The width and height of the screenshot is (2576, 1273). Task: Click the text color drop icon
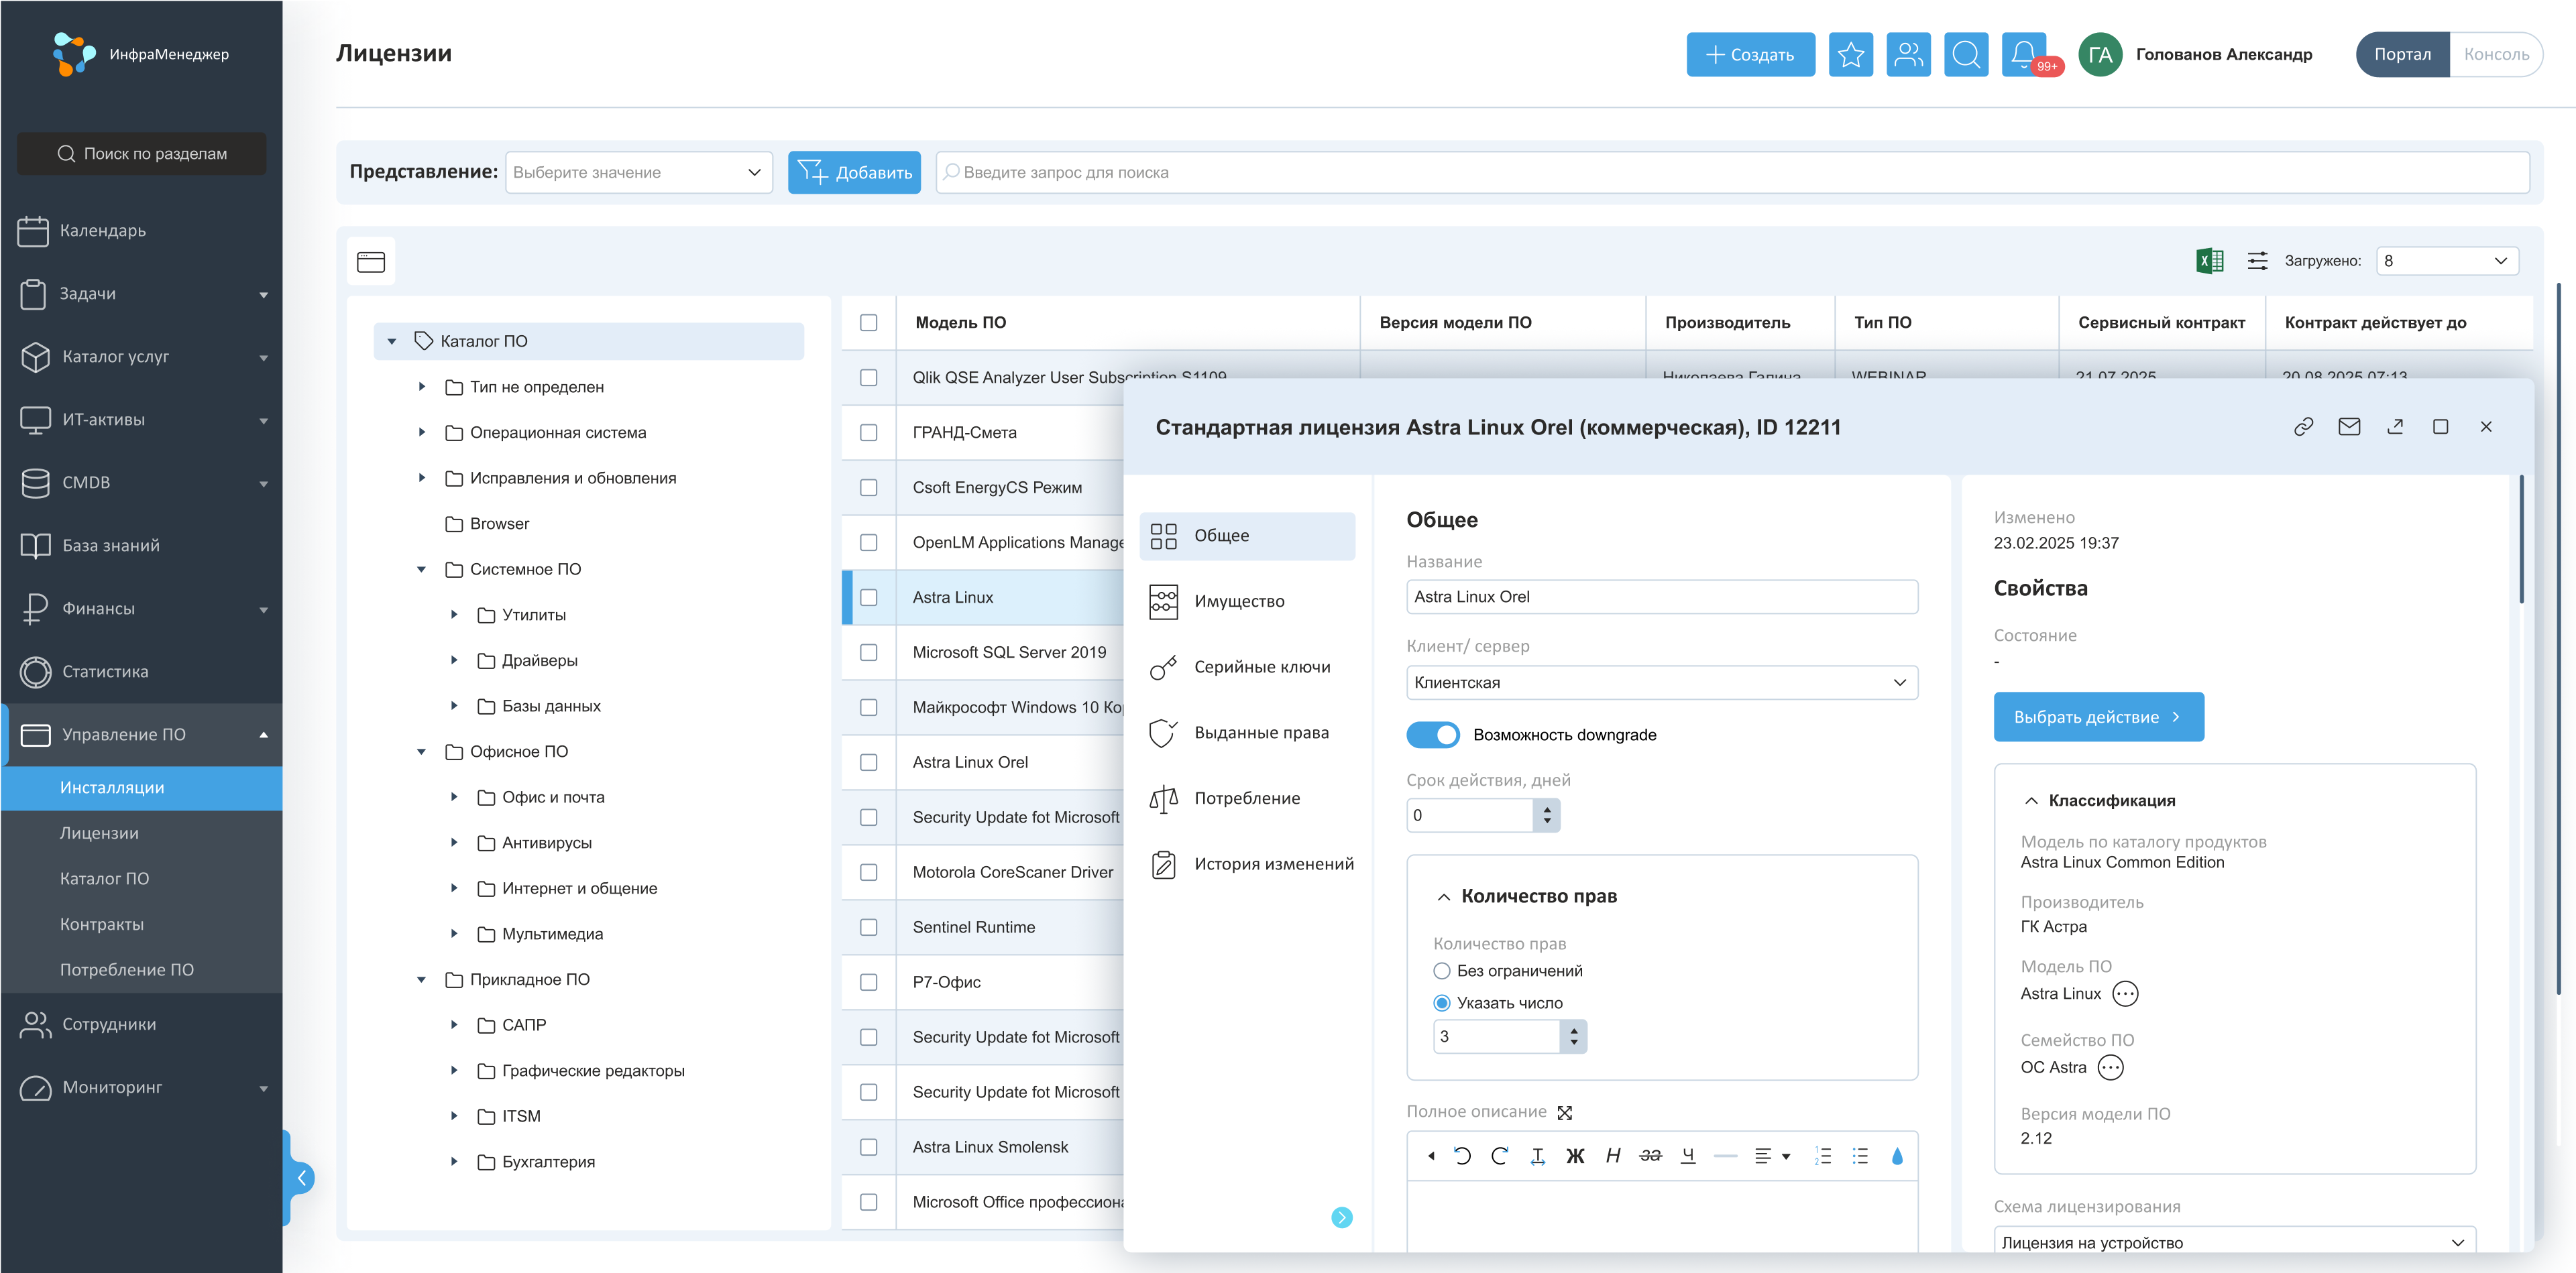[1896, 1156]
